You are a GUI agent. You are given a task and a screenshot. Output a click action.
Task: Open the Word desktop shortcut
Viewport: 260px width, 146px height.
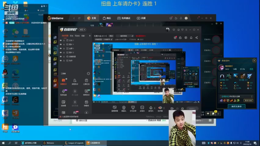pyautogui.click(x=5, y=101)
